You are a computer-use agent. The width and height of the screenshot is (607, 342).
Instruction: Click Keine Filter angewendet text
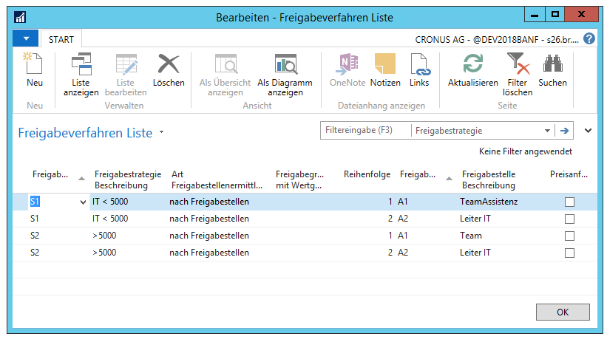coord(526,151)
